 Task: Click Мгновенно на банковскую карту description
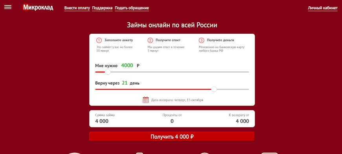(222, 49)
